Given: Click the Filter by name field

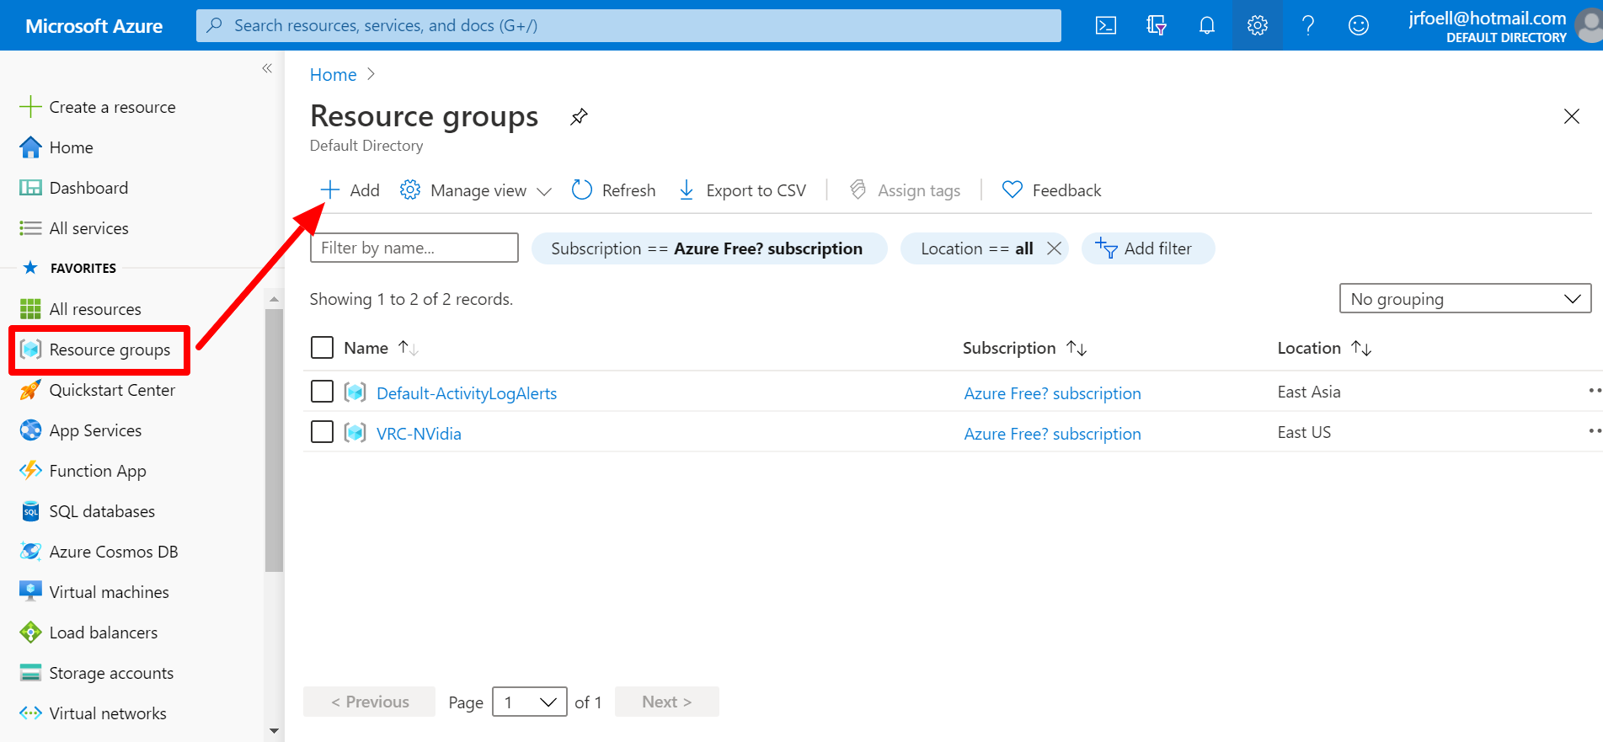Looking at the screenshot, I should (x=414, y=248).
